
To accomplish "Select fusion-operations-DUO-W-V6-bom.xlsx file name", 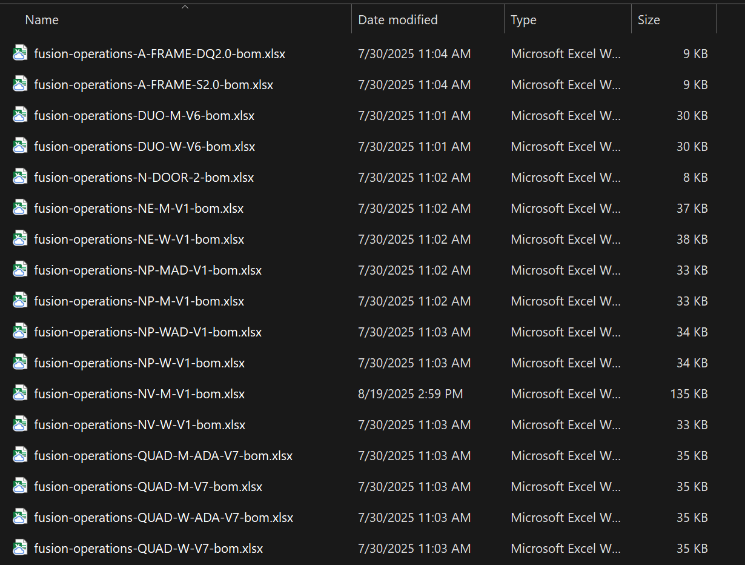I will tap(145, 146).
